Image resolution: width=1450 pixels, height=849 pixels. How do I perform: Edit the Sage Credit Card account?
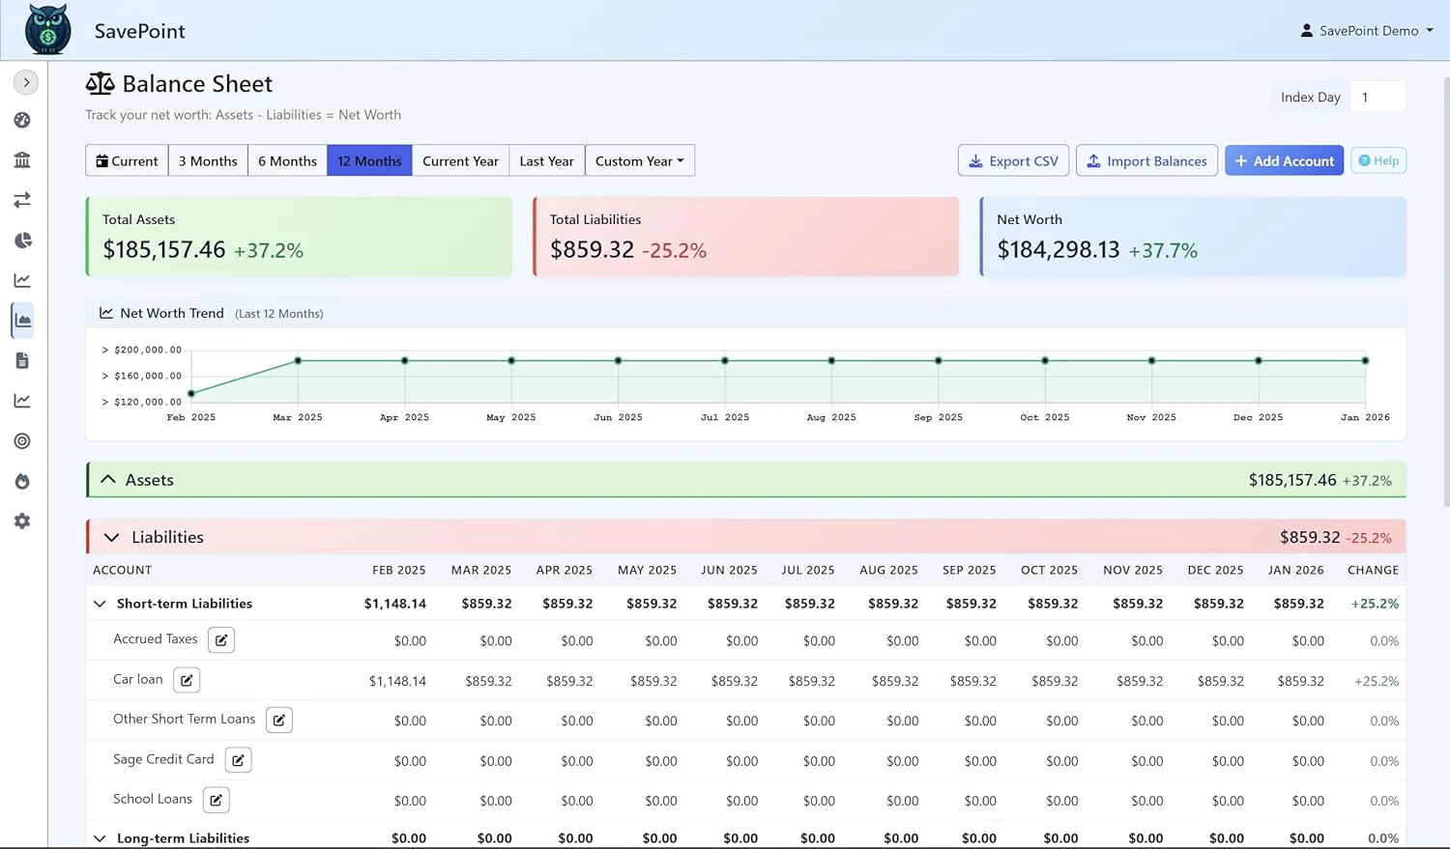(238, 760)
